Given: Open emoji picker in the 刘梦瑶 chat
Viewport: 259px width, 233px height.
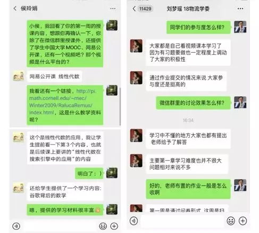Looking at the screenshot, I should click(x=231, y=221).
